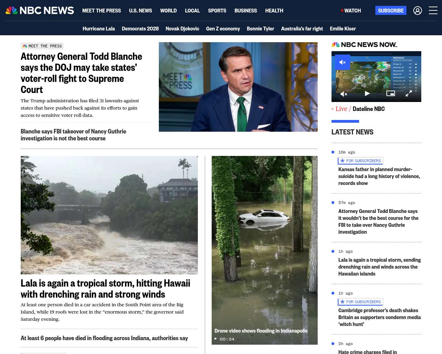Click the 'At least one person died' summary paragraph
Image resolution: width=442 pixels, height=354 pixels.
tap(102, 312)
